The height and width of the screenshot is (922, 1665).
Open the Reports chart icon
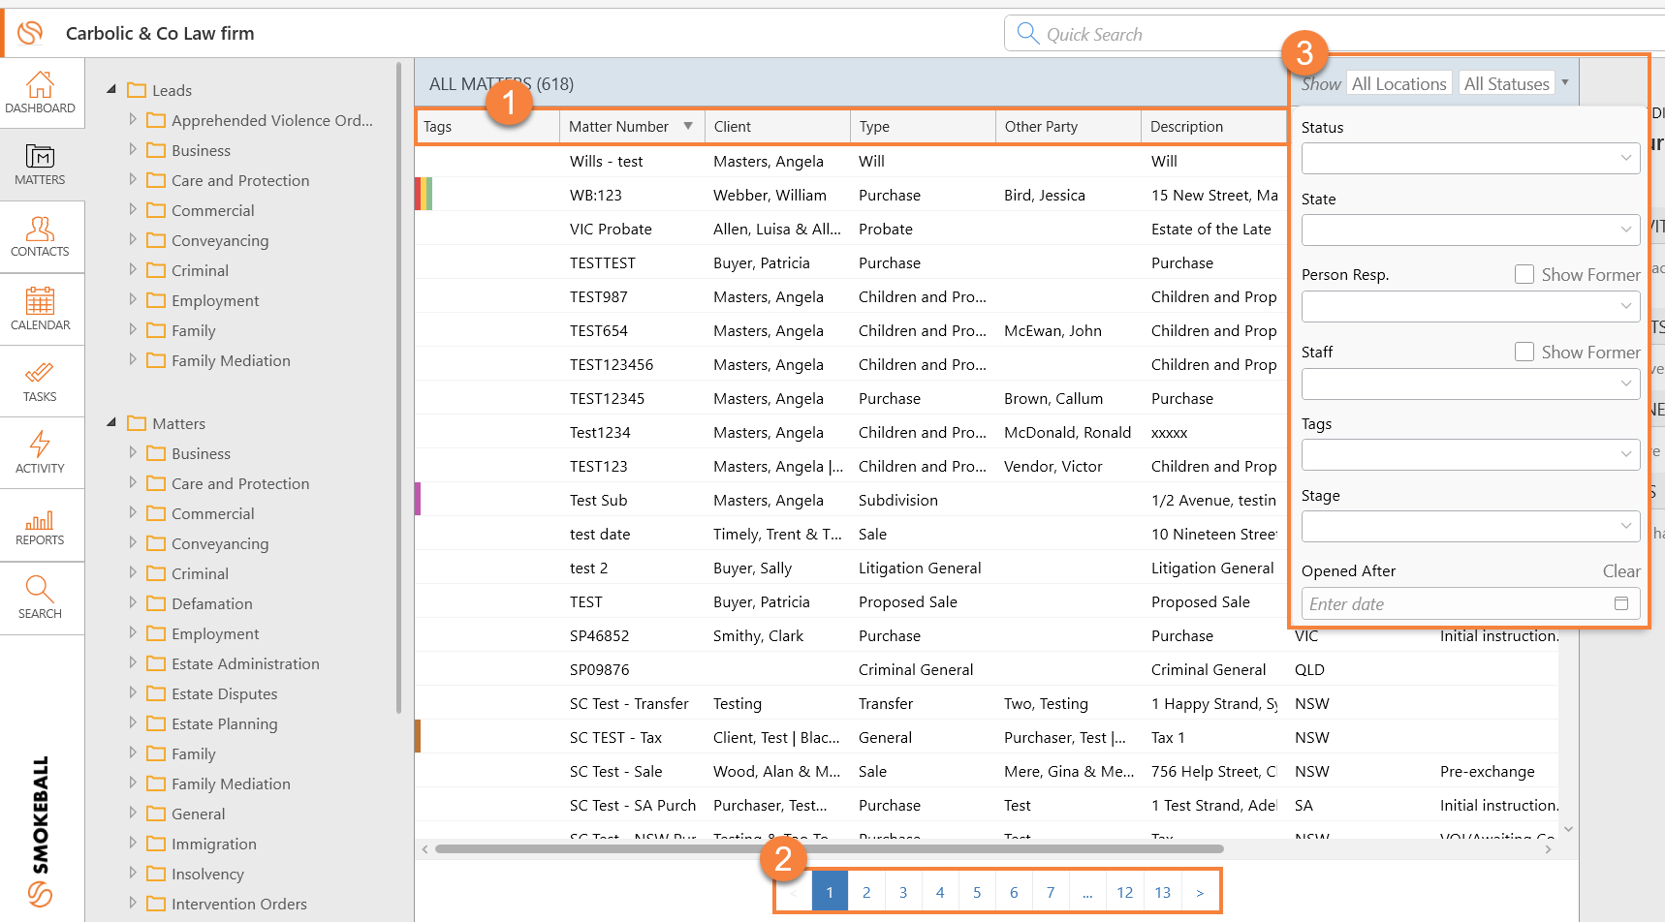(x=40, y=520)
